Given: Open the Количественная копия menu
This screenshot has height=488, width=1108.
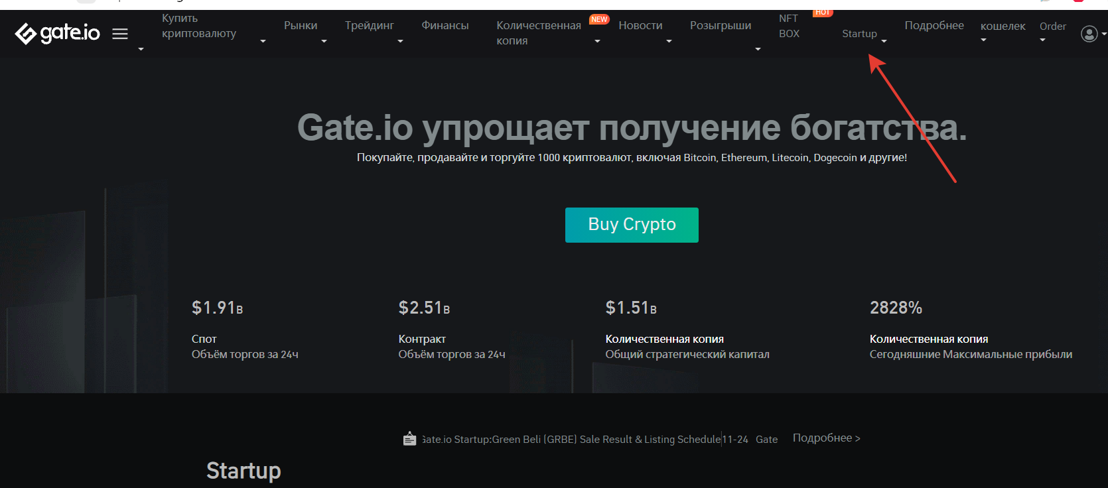Looking at the screenshot, I should pos(539,32).
